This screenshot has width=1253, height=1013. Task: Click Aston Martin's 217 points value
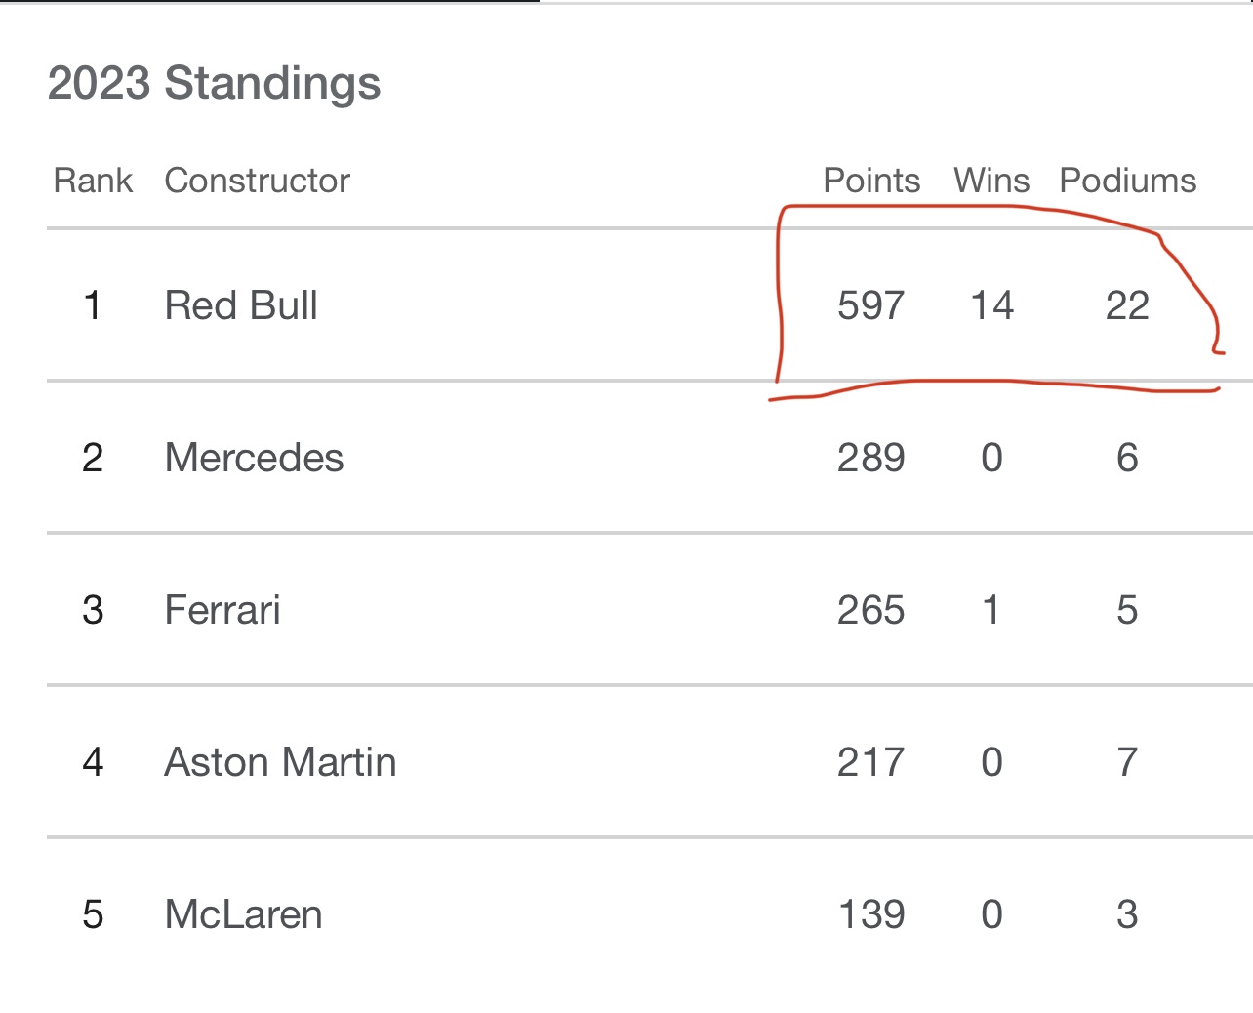(871, 762)
